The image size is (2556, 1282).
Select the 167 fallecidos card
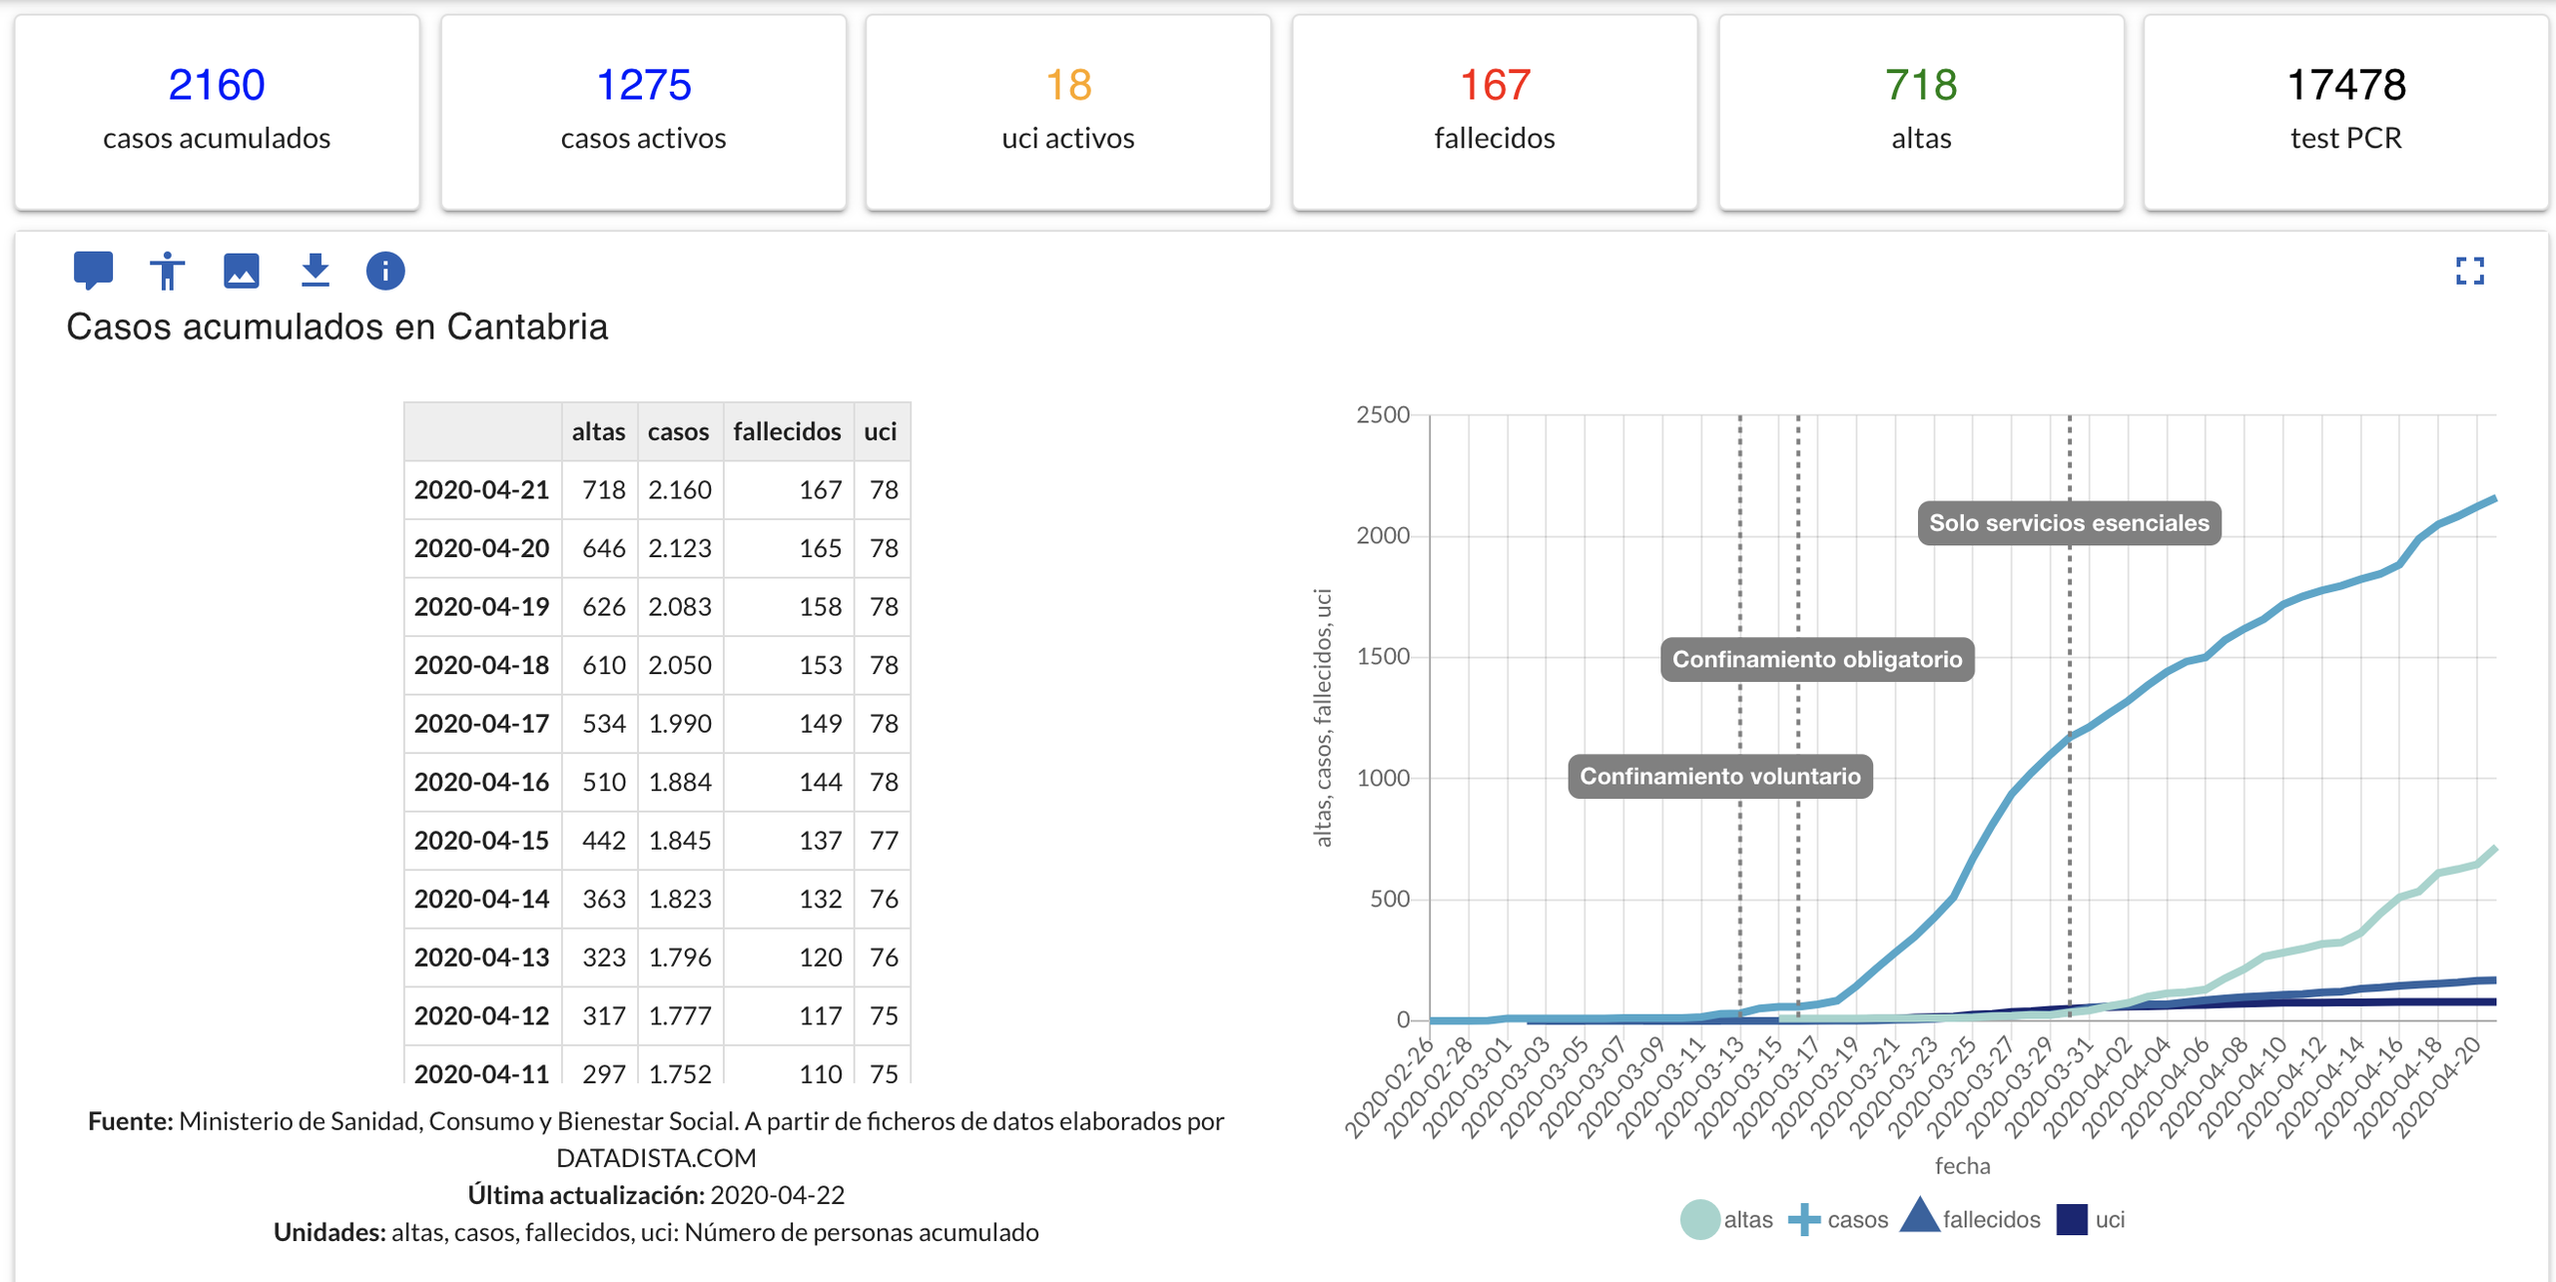click(x=1495, y=112)
